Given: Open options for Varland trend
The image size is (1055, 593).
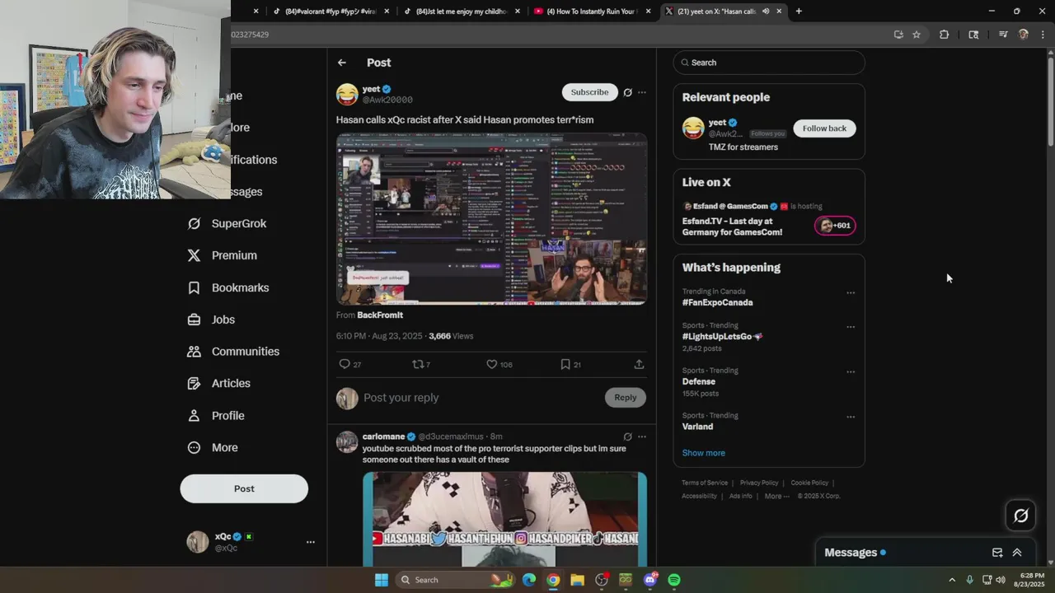Looking at the screenshot, I should [851, 417].
